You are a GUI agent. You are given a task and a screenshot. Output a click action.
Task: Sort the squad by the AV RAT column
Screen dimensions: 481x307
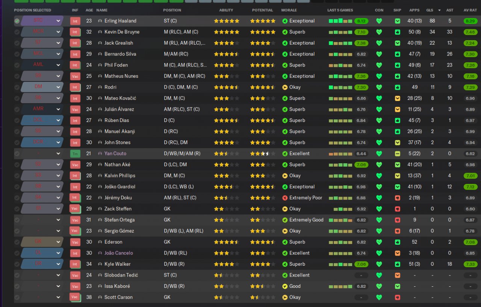pyautogui.click(x=470, y=10)
